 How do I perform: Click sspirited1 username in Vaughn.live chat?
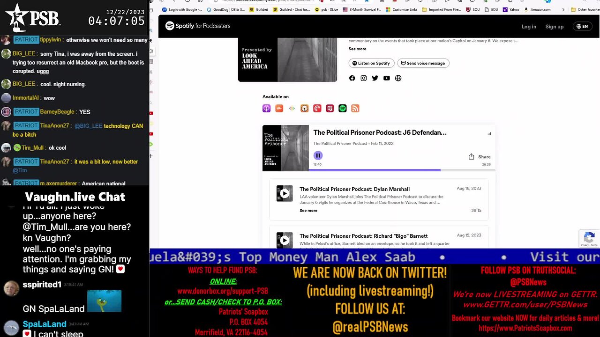(42, 285)
